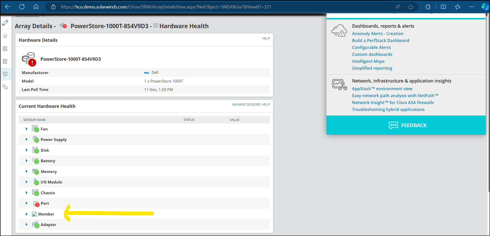Click the Dell manufacturer value
Image resolution: width=490 pixels, height=236 pixels.
pos(155,73)
